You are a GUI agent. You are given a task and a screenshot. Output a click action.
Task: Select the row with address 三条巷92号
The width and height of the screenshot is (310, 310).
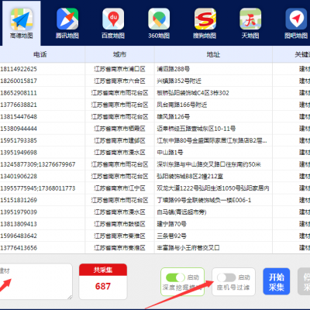[x=155, y=236]
